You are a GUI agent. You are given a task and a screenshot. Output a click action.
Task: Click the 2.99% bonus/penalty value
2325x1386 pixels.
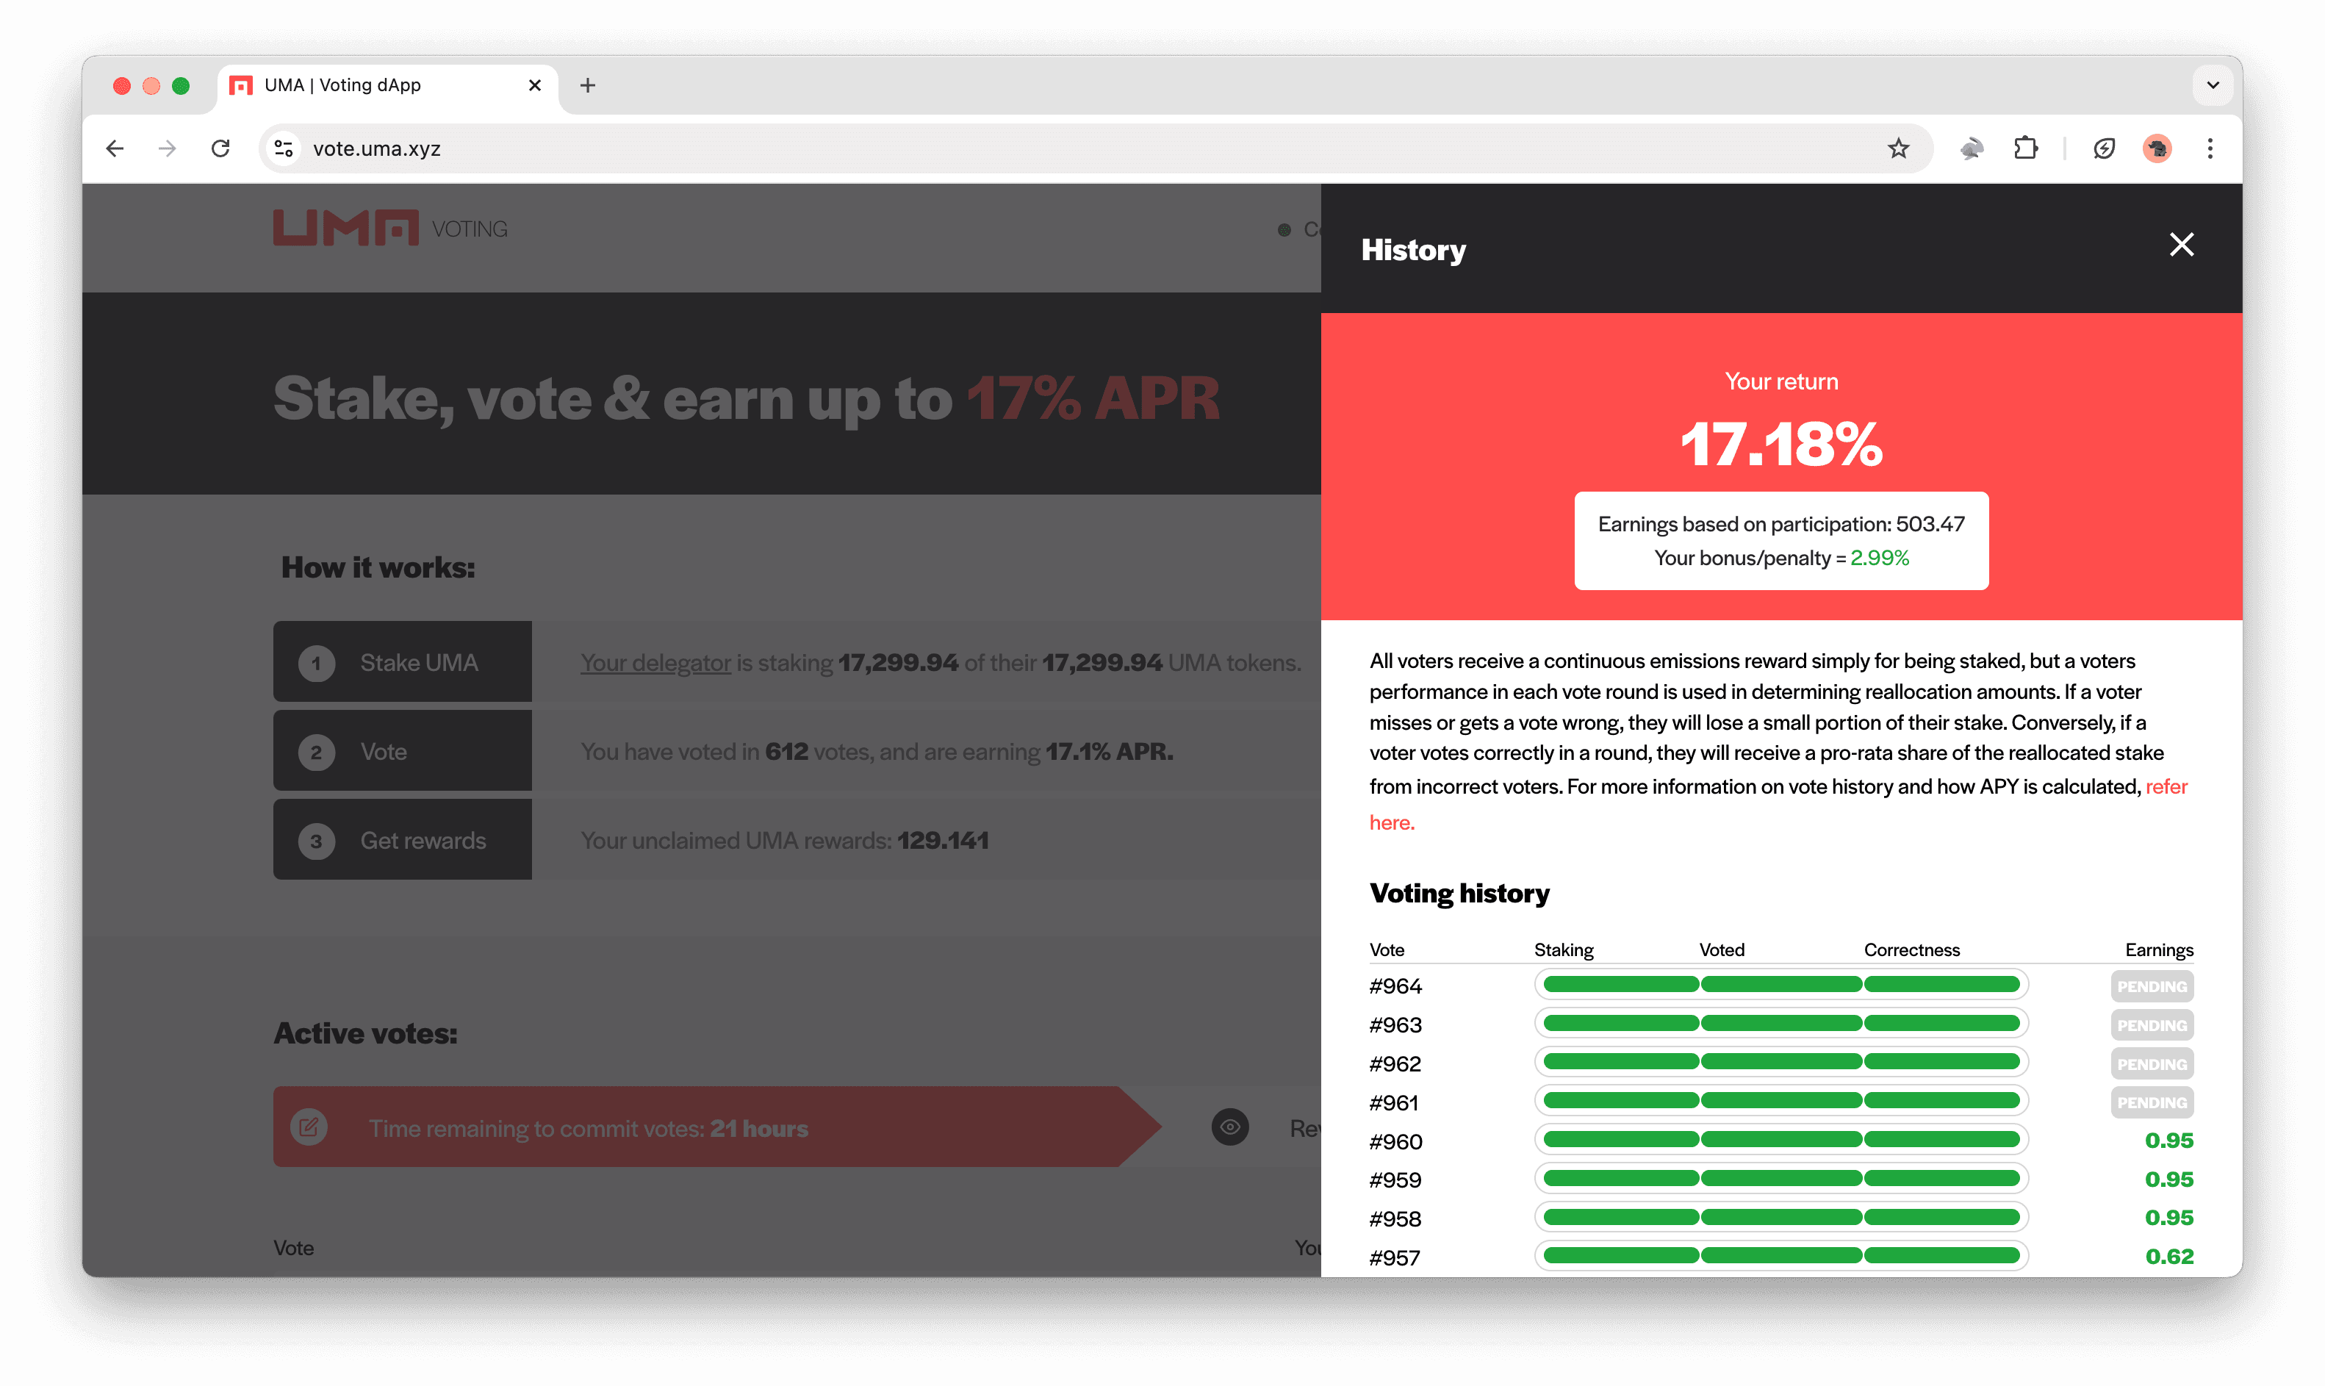click(x=1879, y=558)
